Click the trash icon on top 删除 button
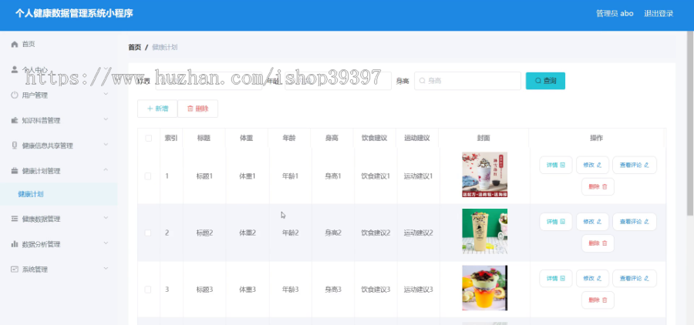Screen dimensions: 694x325 190,109
